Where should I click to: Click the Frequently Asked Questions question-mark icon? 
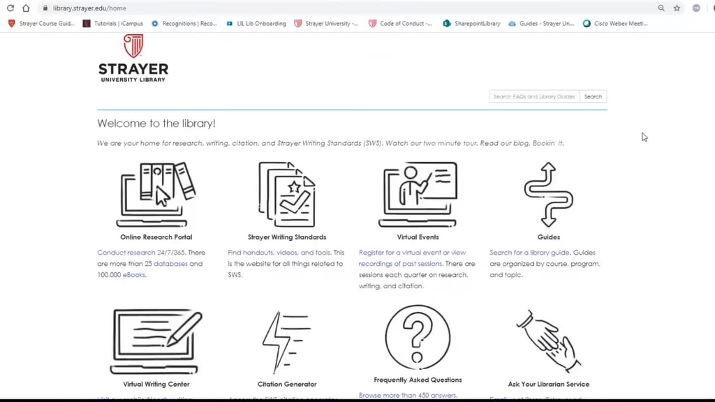click(418, 338)
